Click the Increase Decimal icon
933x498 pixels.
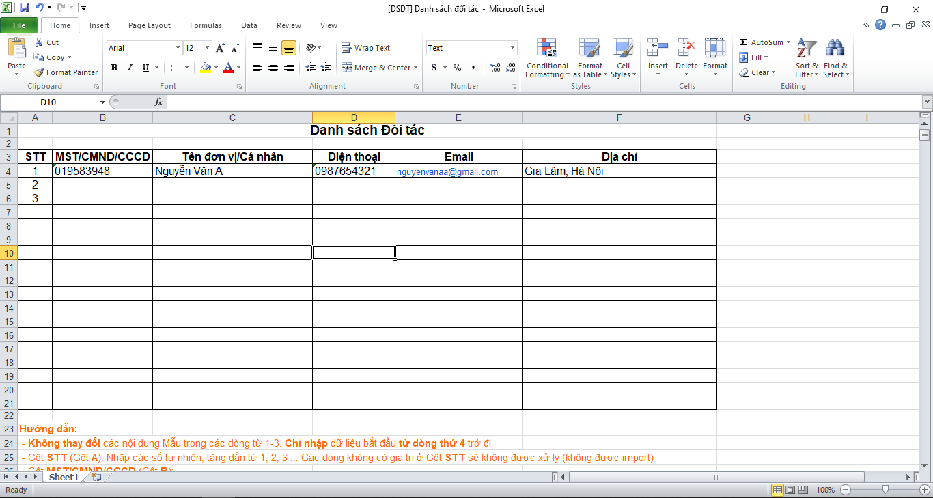pos(495,68)
